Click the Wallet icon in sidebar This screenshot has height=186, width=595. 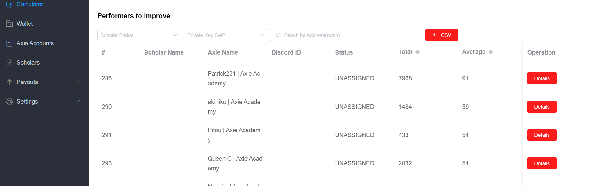pyautogui.click(x=9, y=24)
